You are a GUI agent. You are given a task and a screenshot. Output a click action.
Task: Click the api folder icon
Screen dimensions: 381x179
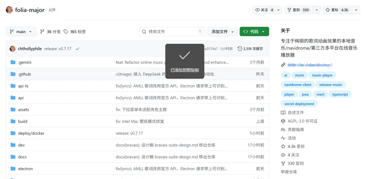13,98
